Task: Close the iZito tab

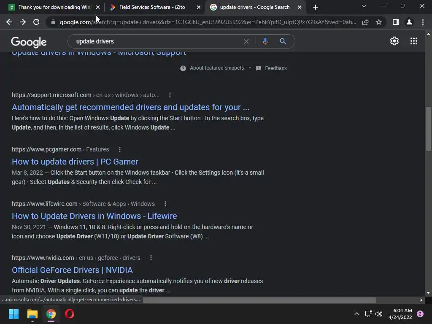Action: (x=199, y=8)
